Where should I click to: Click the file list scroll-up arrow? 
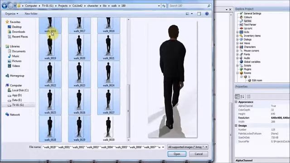tap(129, 19)
